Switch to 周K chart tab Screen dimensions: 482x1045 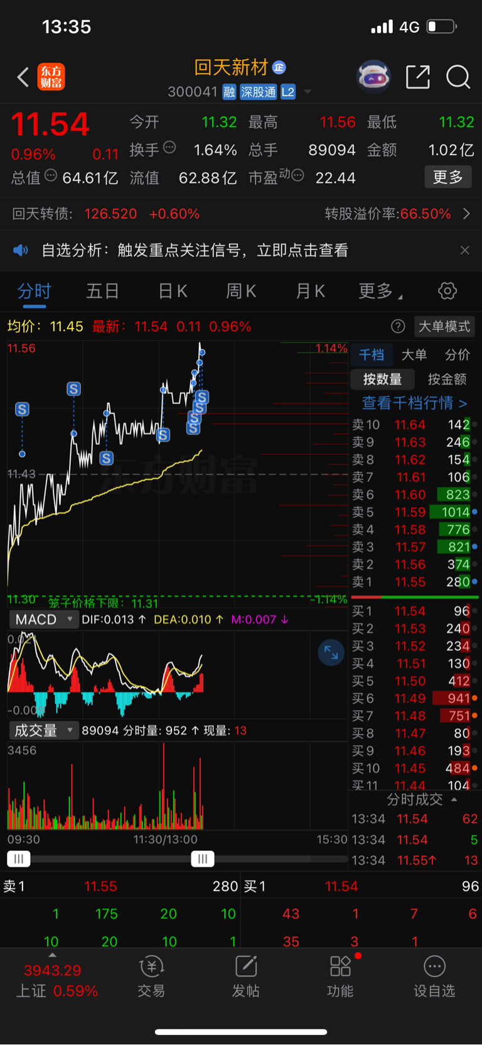241,291
